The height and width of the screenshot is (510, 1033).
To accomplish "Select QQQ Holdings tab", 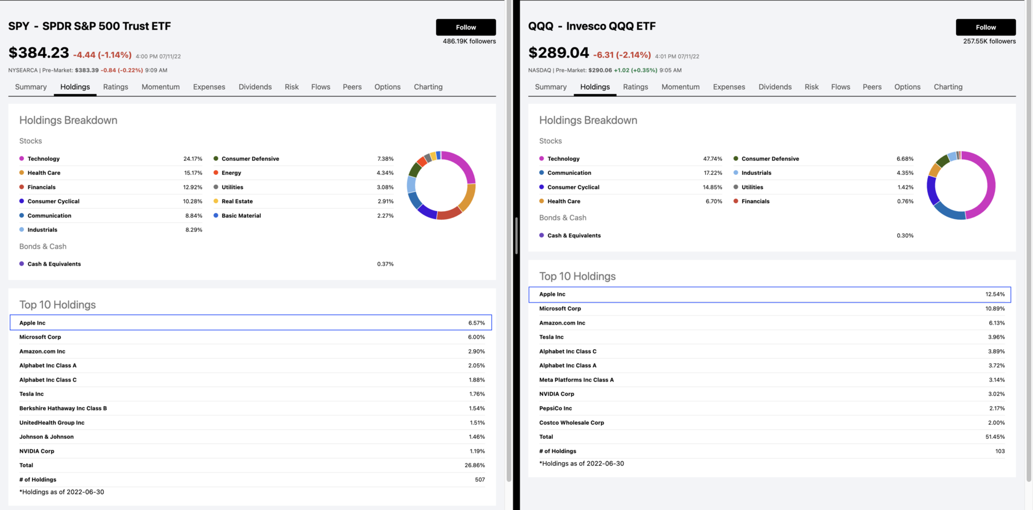I will (595, 87).
